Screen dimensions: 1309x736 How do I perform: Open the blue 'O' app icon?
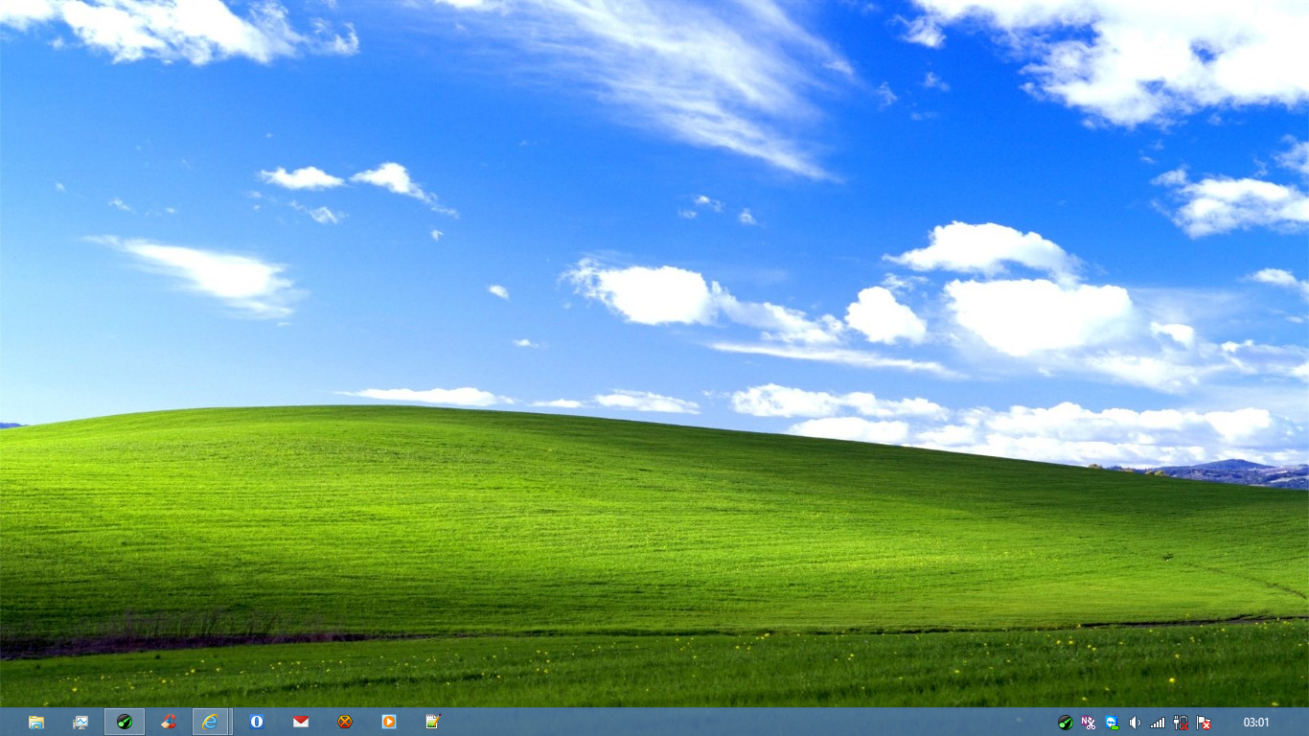[x=257, y=722]
